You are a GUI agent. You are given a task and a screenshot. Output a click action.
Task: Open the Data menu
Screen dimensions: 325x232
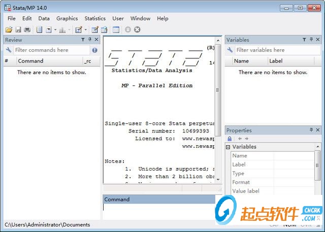[x=44, y=18]
